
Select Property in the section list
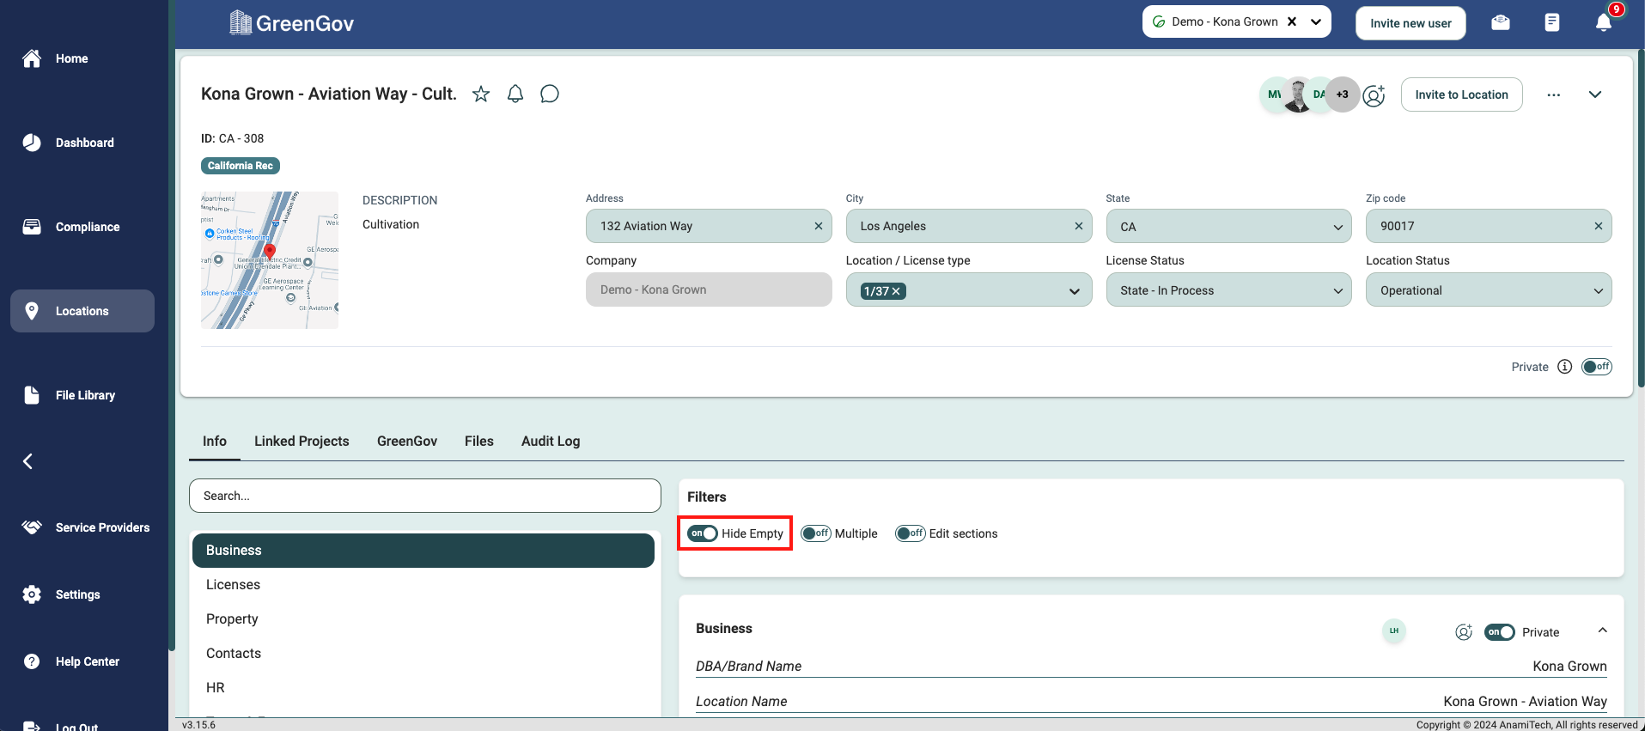(423, 619)
